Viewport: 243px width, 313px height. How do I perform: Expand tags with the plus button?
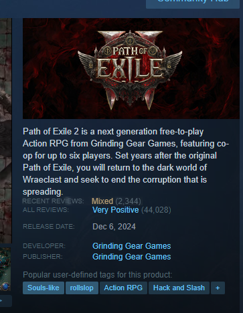[x=218, y=288]
